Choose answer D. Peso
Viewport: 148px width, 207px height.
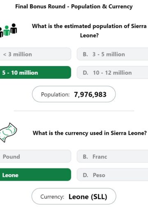112,175
